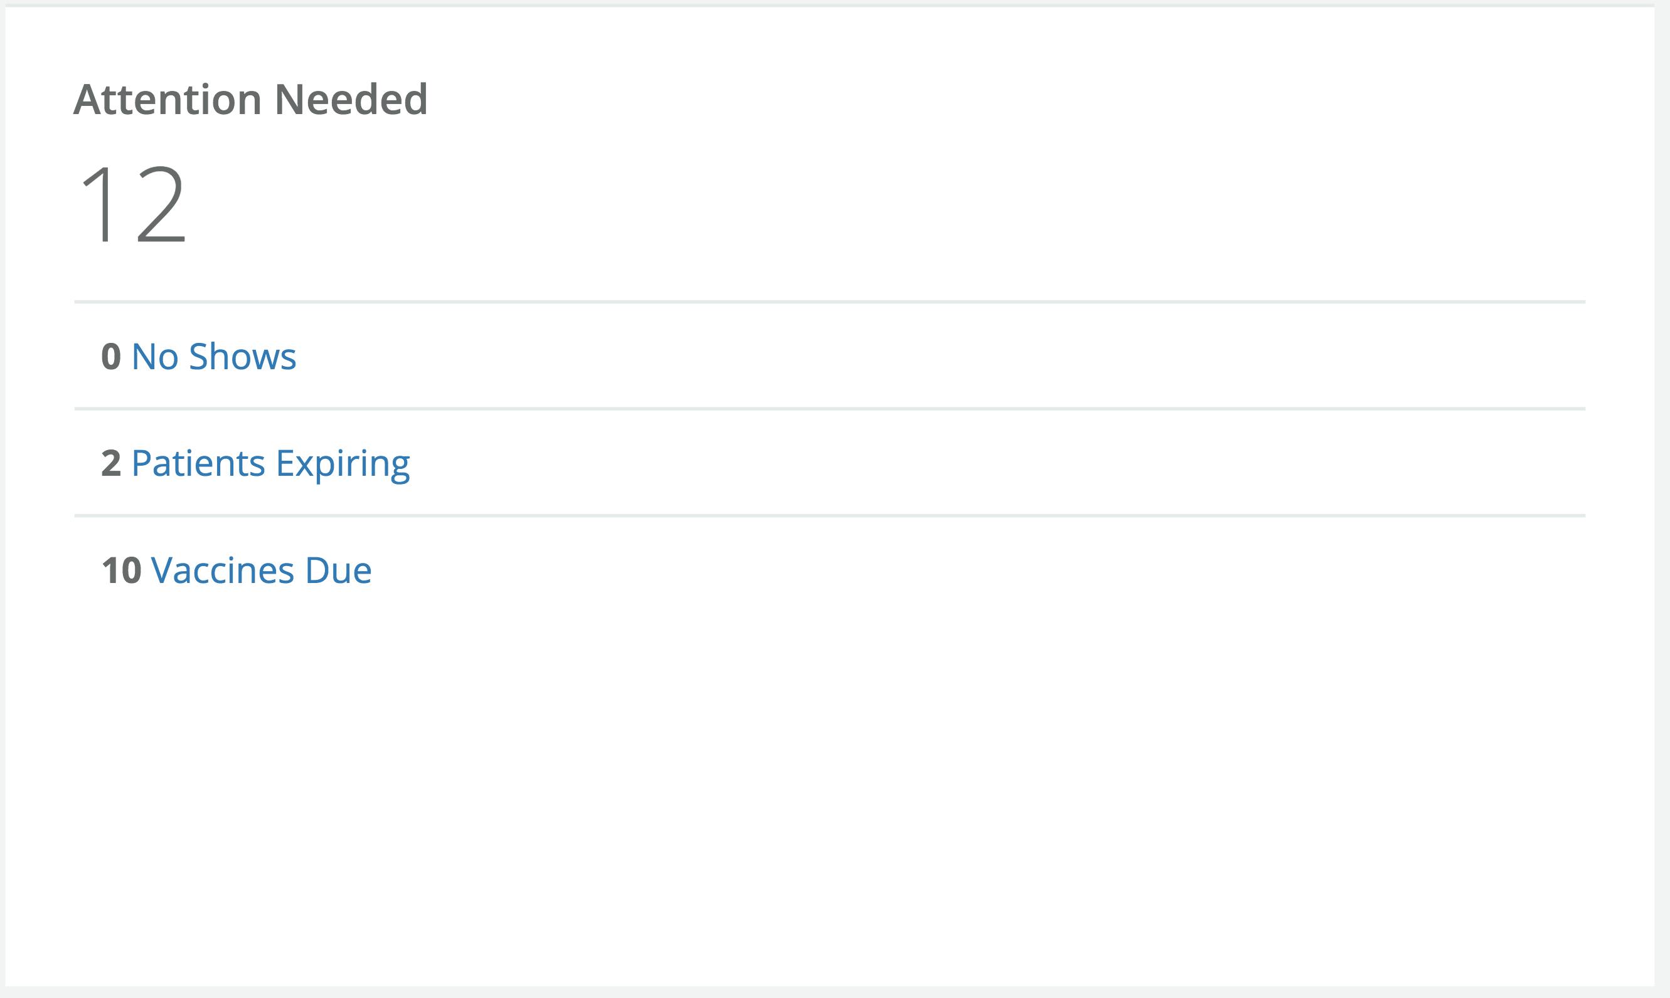Screen dimensions: 1670x998
Task: Click the digit 1 in the large 12
Action: (100, 204)
